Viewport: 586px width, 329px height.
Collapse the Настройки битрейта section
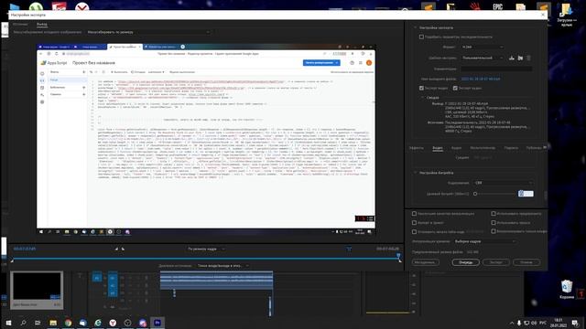click(x=415, y=173)
